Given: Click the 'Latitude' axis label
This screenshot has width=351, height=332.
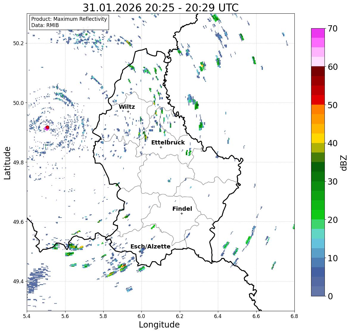Looking at the screenshot, I should (7, 163).
